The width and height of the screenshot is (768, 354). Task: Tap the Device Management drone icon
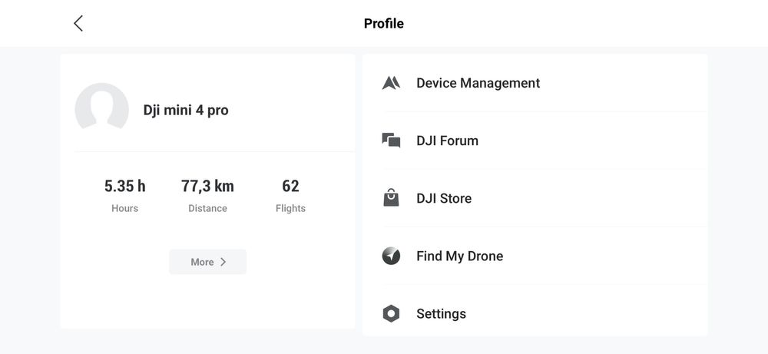pos(391,83)
